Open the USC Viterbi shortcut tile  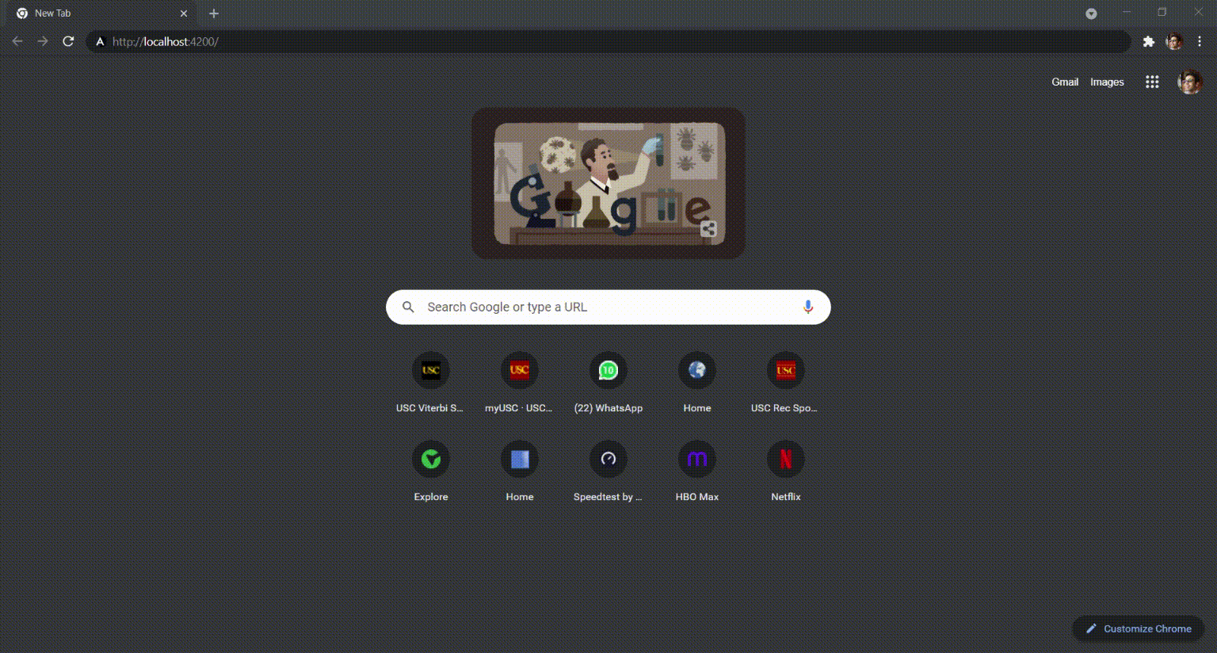click(x=430, y=384)
